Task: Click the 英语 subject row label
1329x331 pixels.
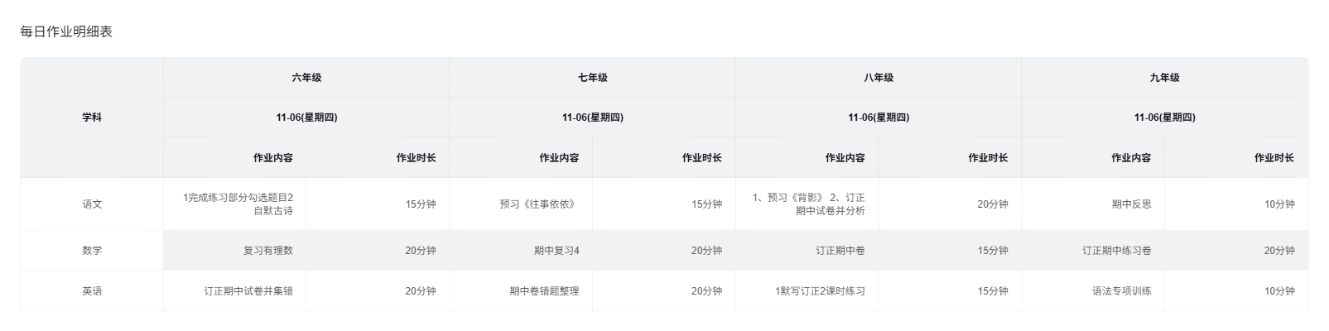Action: pos(92,291)
